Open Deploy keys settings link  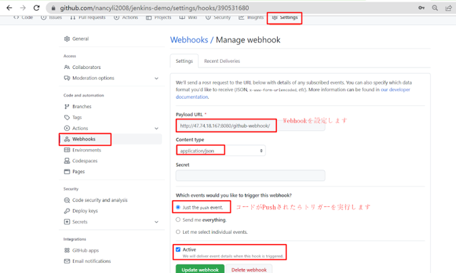[85, 211]
